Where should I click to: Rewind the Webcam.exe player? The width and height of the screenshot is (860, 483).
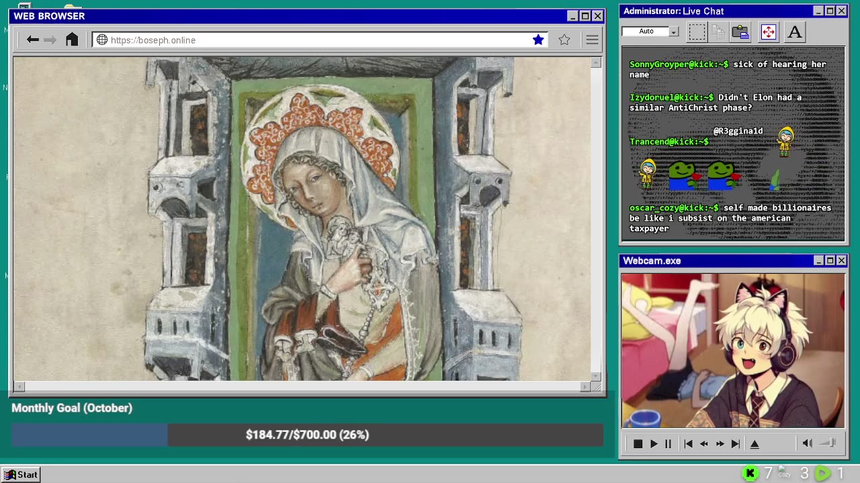[703, 443]
